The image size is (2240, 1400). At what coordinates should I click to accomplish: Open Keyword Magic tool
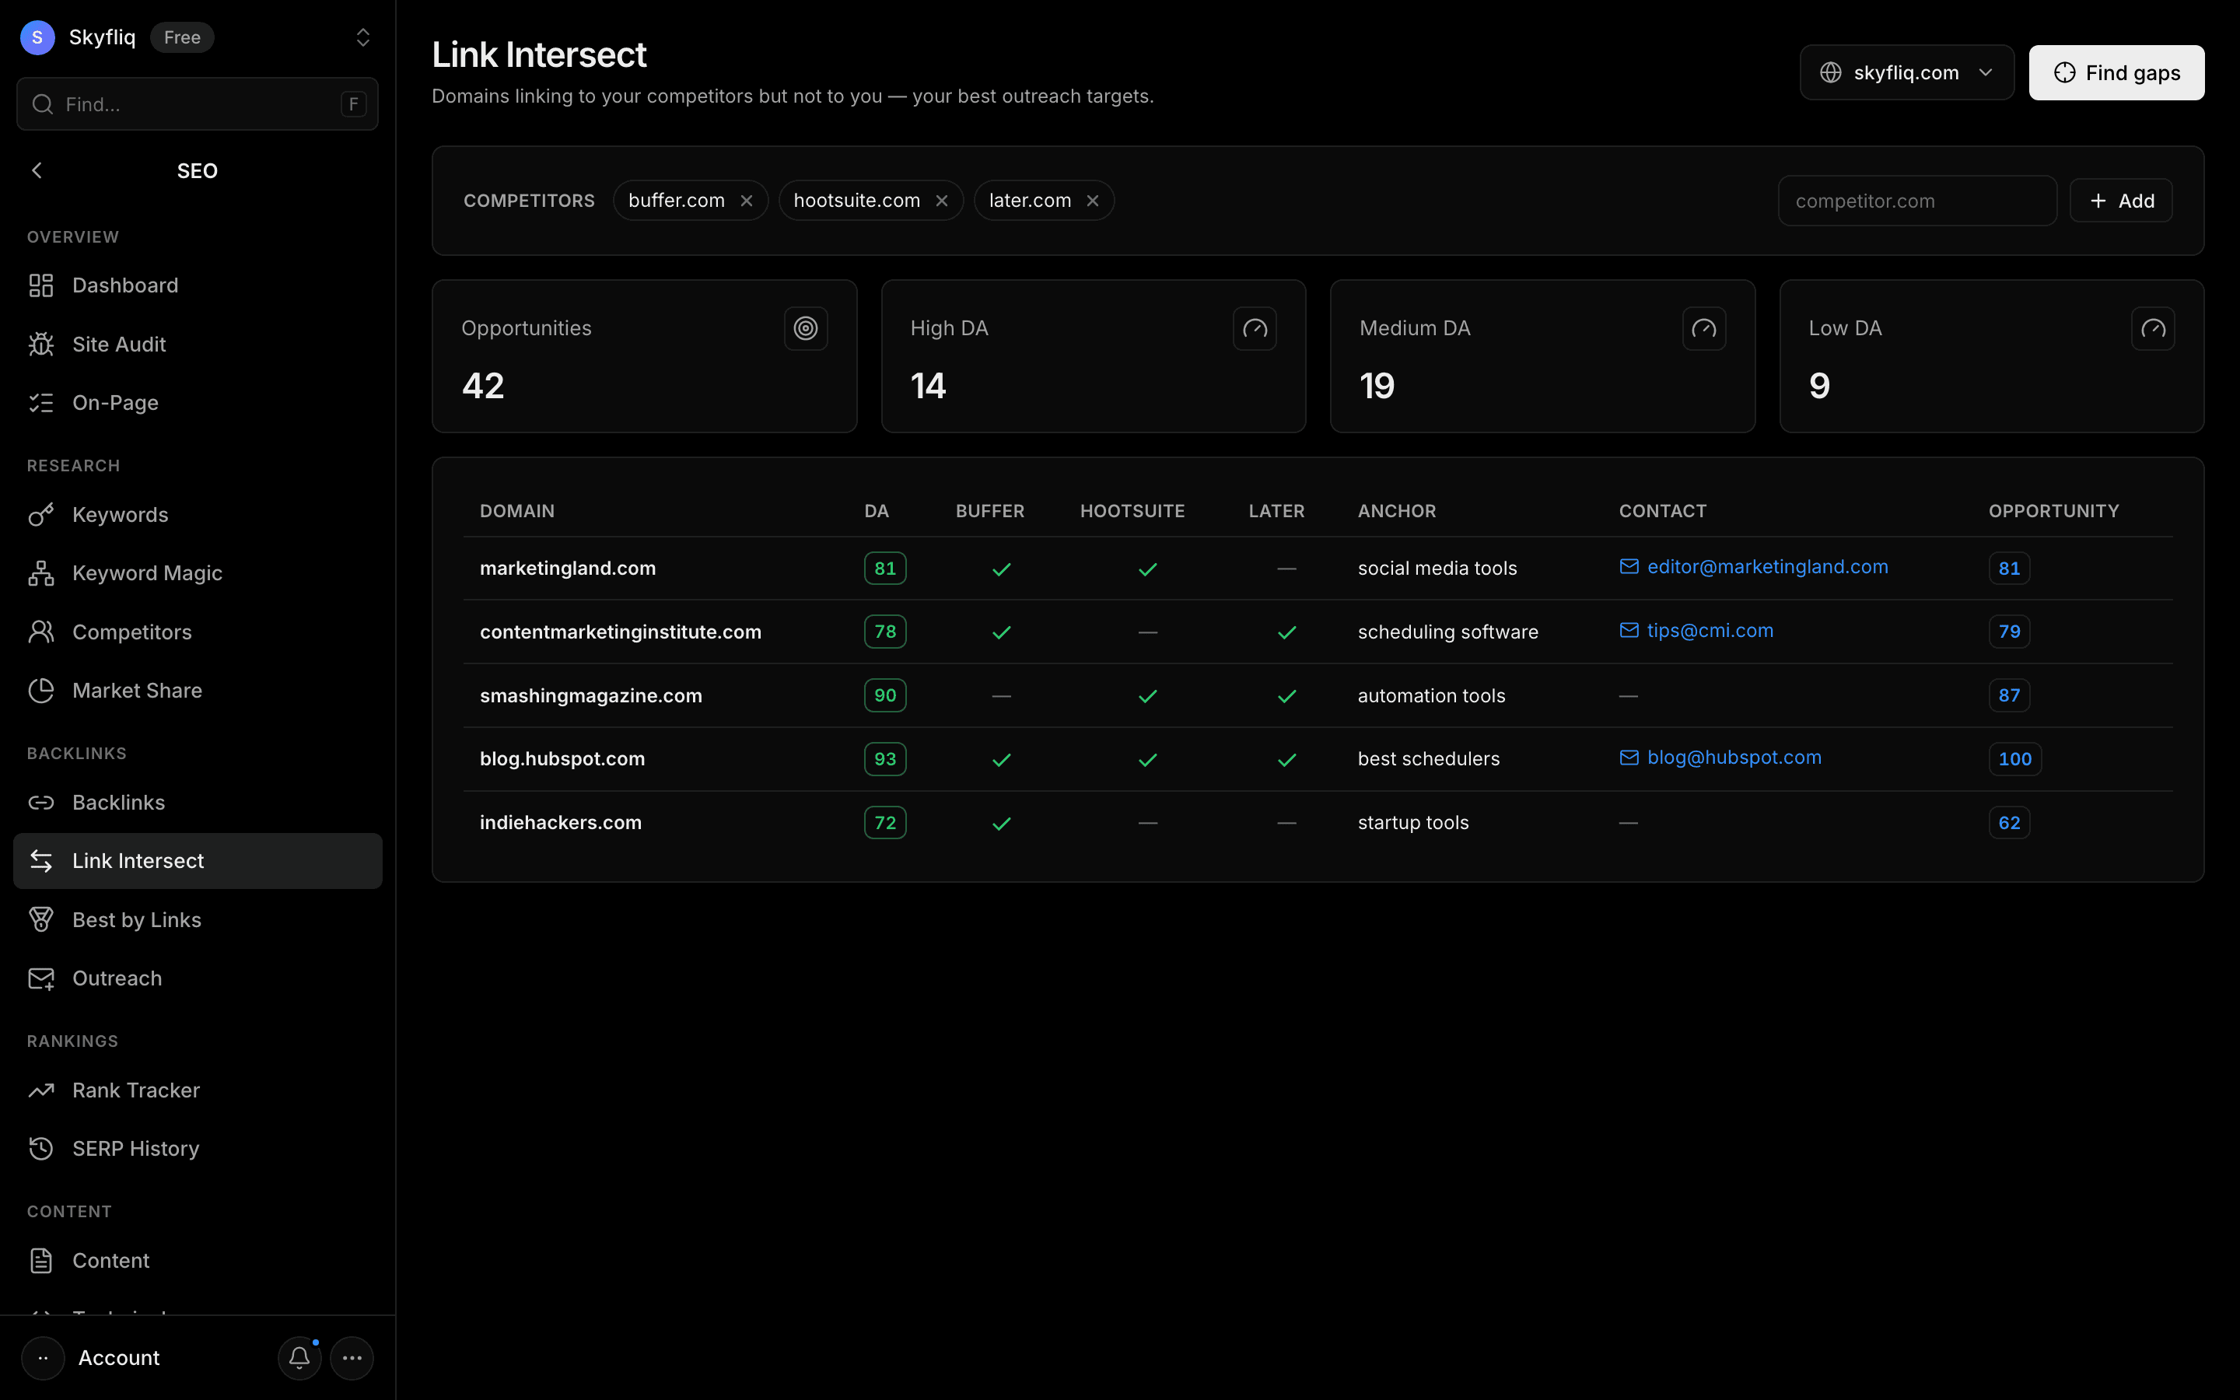tap(197, 573)
